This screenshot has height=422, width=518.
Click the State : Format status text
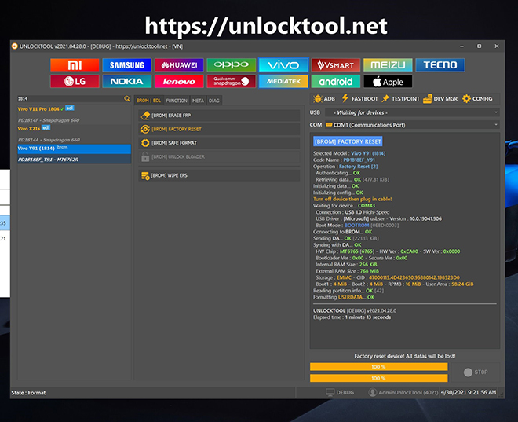(x=28, y=393)
